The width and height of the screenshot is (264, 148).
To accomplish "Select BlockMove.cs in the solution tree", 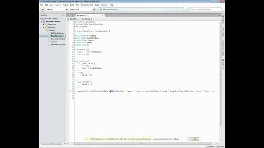I will coord(56,36).
